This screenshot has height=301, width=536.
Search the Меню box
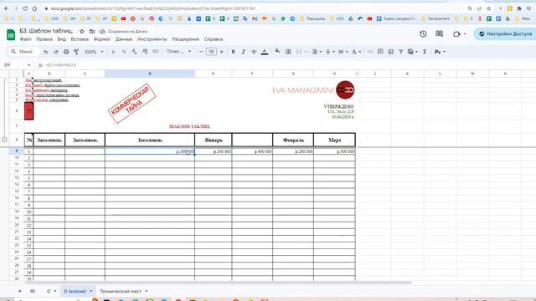pyautogui.click(x=23, y=52)
